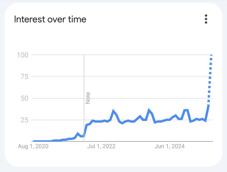Click the dotted projected line segment
The image size is (227, 172).
210,81
